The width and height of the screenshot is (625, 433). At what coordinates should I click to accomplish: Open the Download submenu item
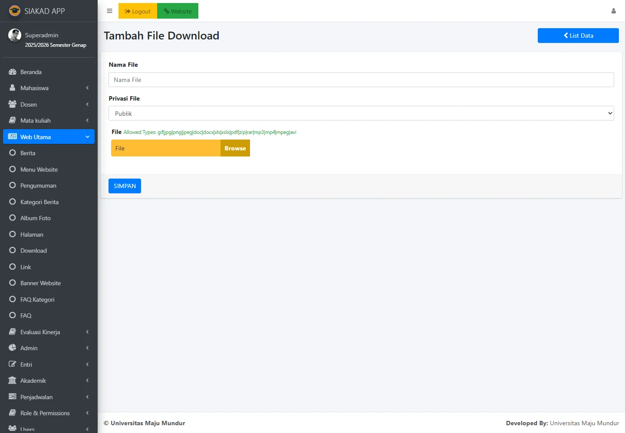[x=33, y=251]
